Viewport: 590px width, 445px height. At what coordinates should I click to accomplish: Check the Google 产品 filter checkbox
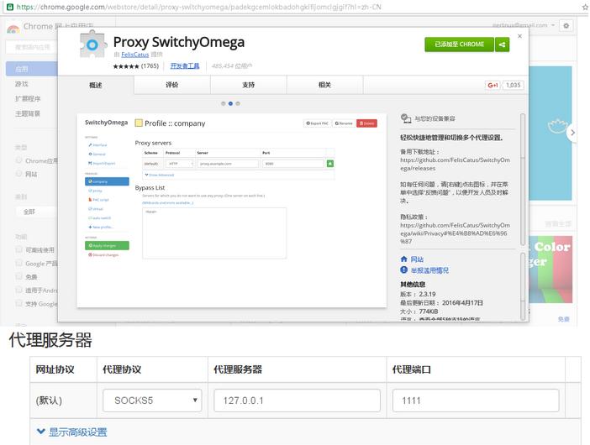(18, 263)
